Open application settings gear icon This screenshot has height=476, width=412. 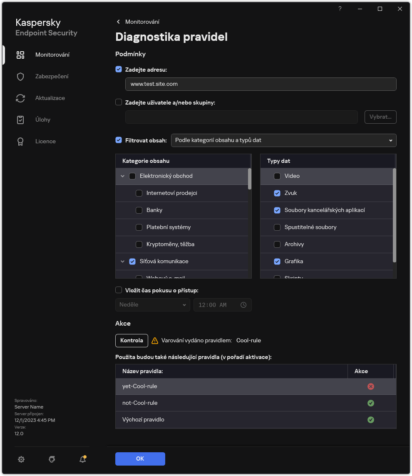(x=21, y=459)
